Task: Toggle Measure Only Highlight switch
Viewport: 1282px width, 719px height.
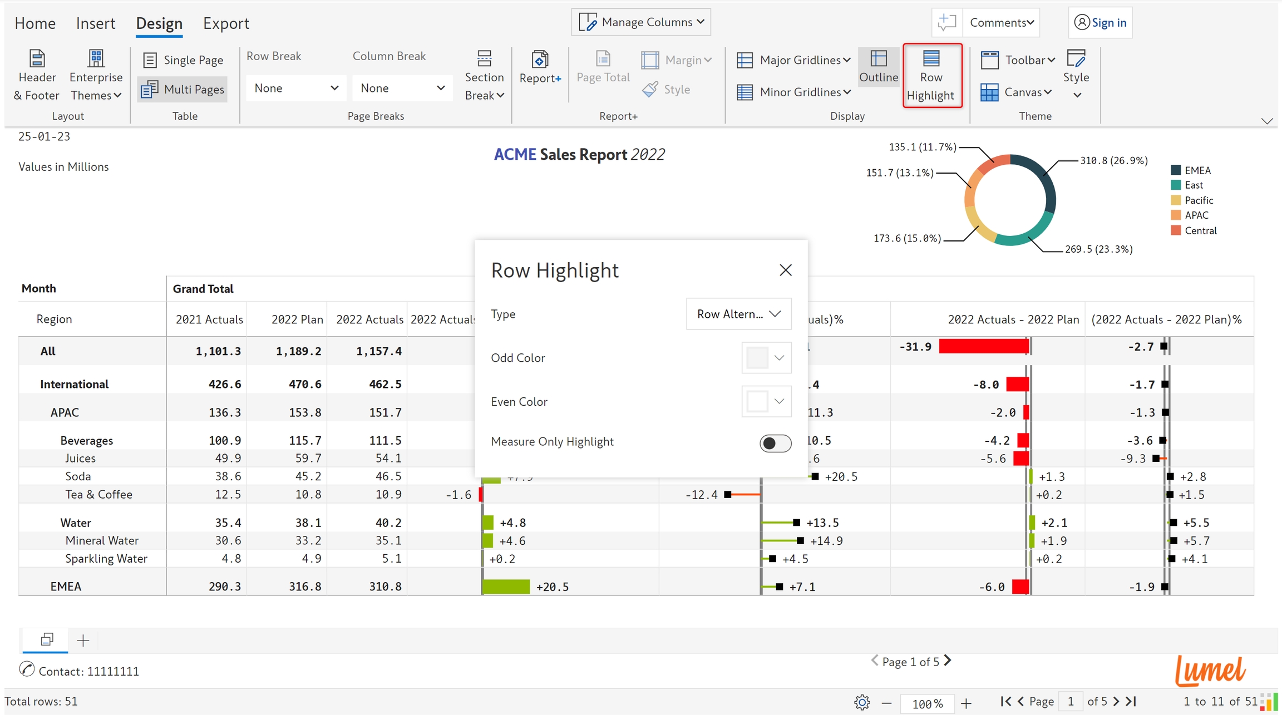Action: click(x=775, y=443)
